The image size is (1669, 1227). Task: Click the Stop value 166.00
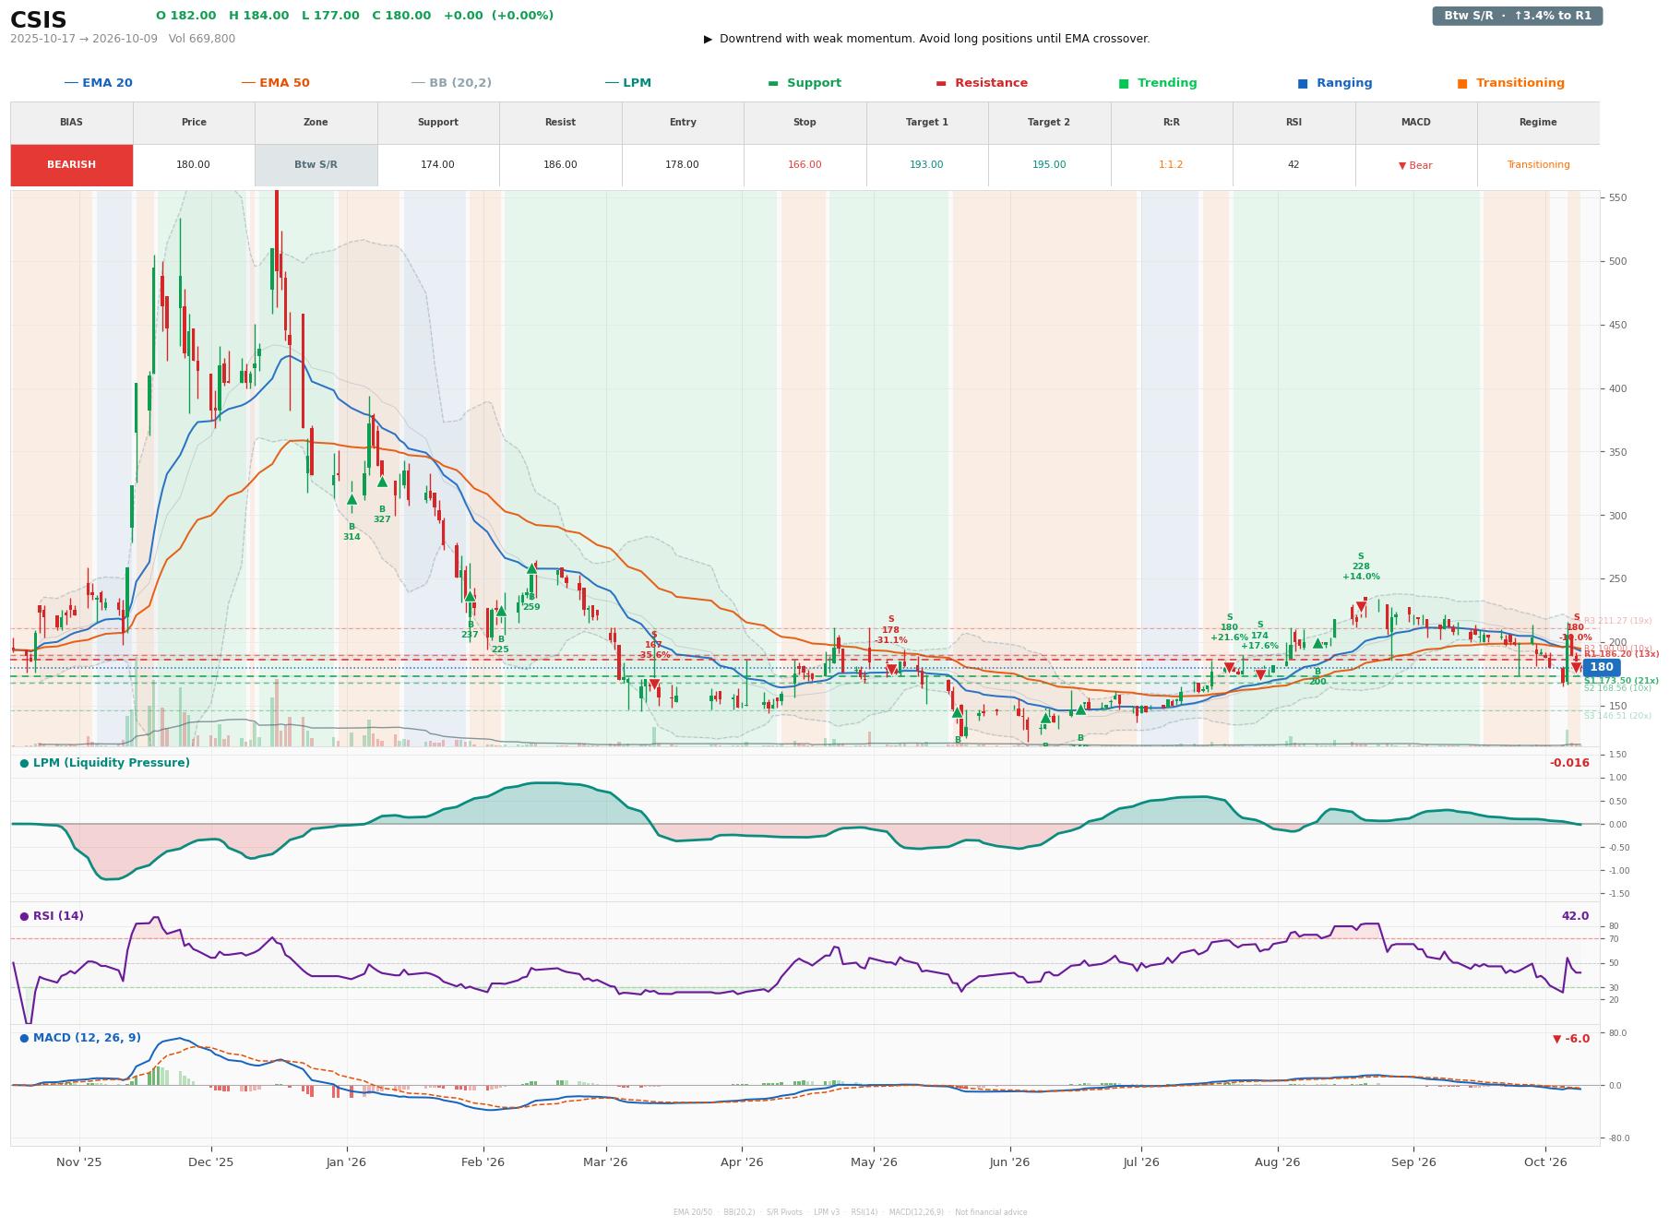[805, 165]
